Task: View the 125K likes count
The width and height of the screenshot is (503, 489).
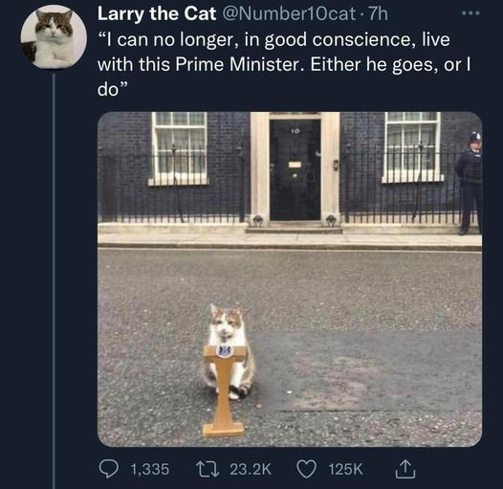Action: click(x=345, y=469)
